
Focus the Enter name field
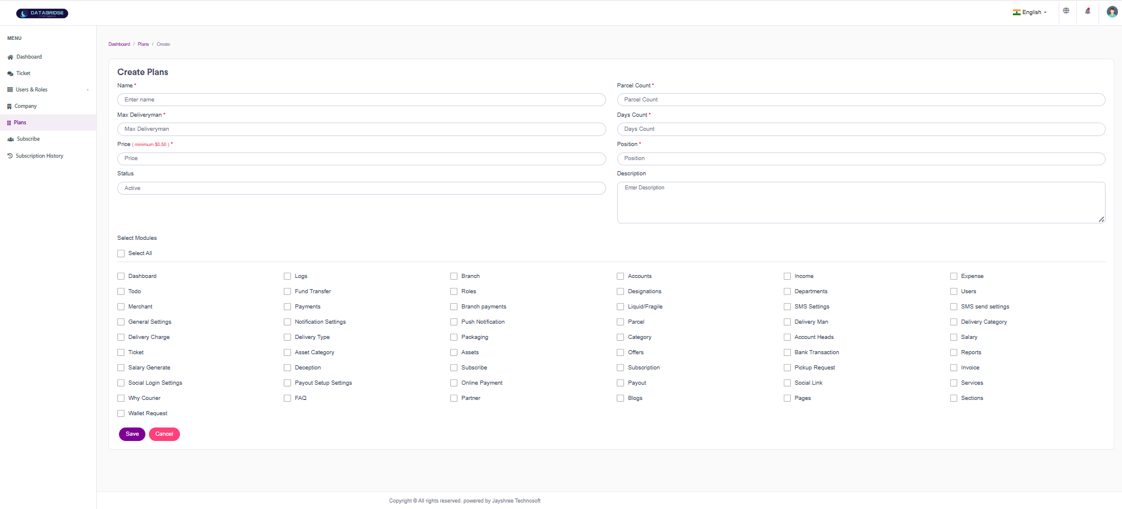(361, 100)
